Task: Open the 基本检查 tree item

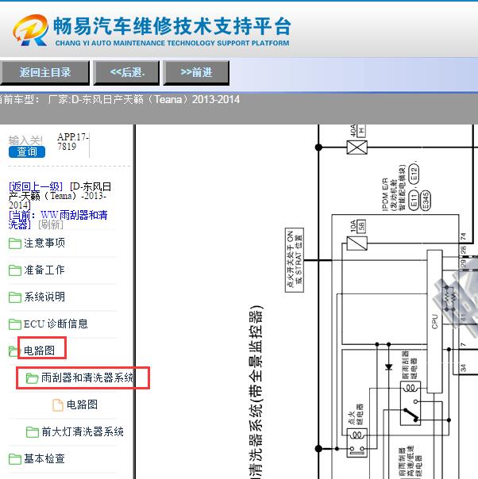Action: [44, 458]
